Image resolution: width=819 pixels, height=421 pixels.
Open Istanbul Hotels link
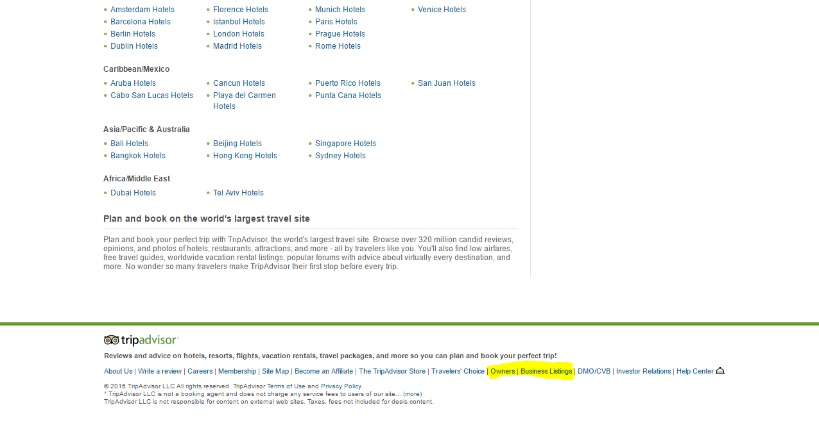[x=239, y=22]
